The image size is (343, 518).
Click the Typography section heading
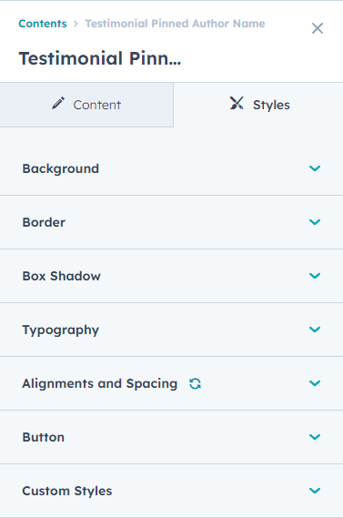[x=60, y=330]
